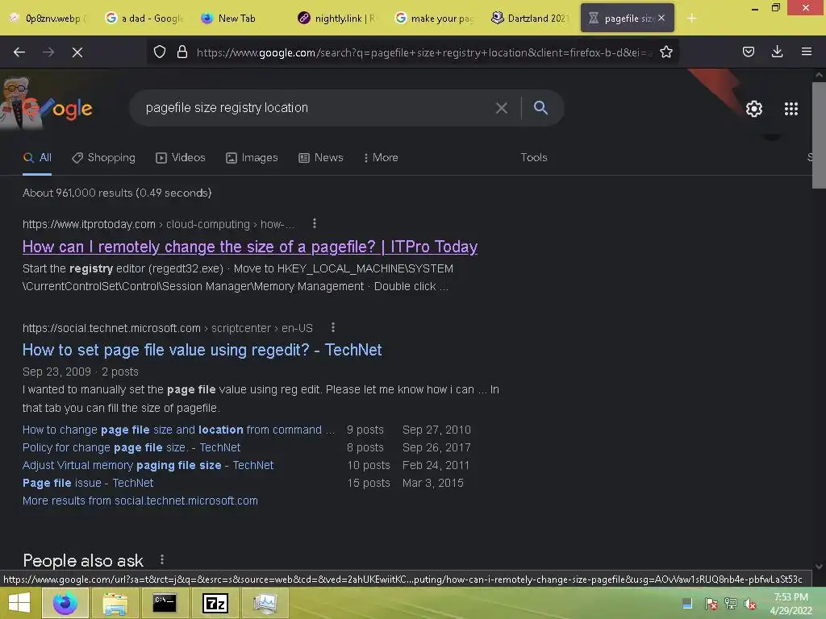The image size is (826, 619).
Task: Open 'Policy for change page file size' link
Action: (x=131, y=447)
